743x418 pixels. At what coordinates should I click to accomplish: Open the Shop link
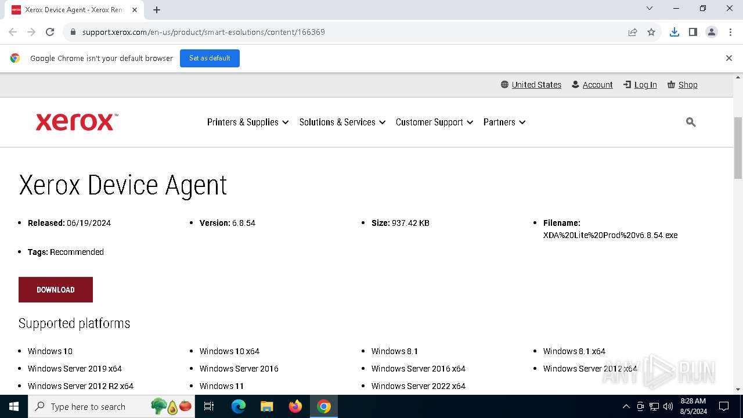(x=683, y=85)
